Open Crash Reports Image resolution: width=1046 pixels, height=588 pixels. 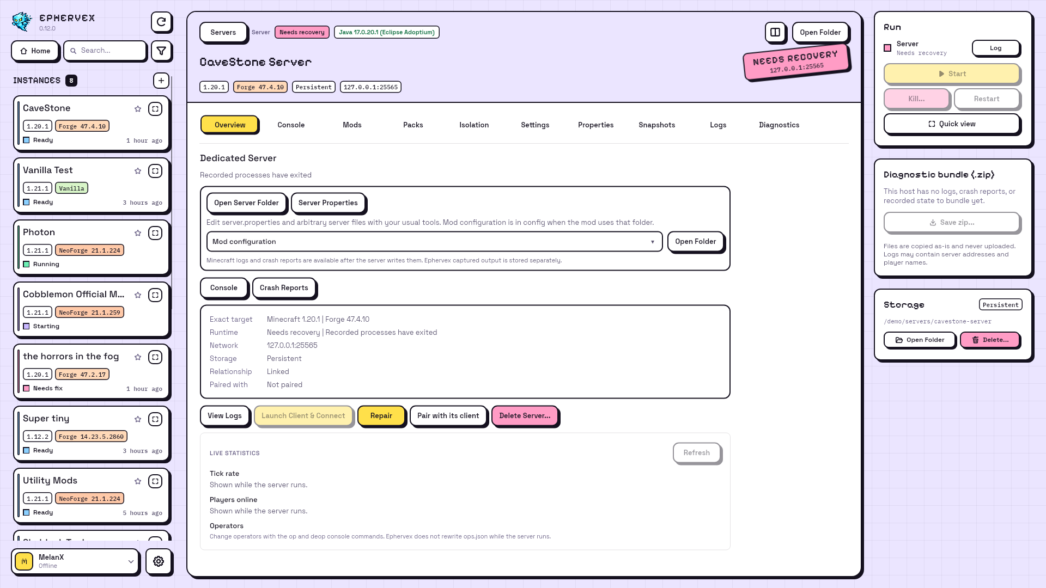pyautogui.click(x=284, y=287)
